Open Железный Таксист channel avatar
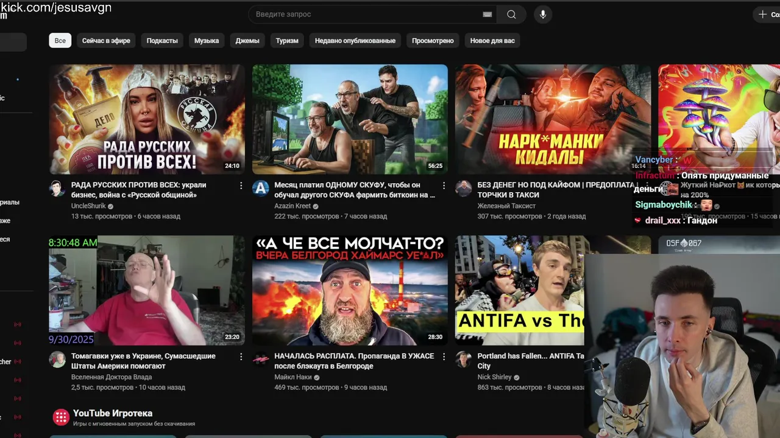 [x=463, y=188]
